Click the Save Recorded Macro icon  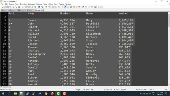click(x=95, y=7)
